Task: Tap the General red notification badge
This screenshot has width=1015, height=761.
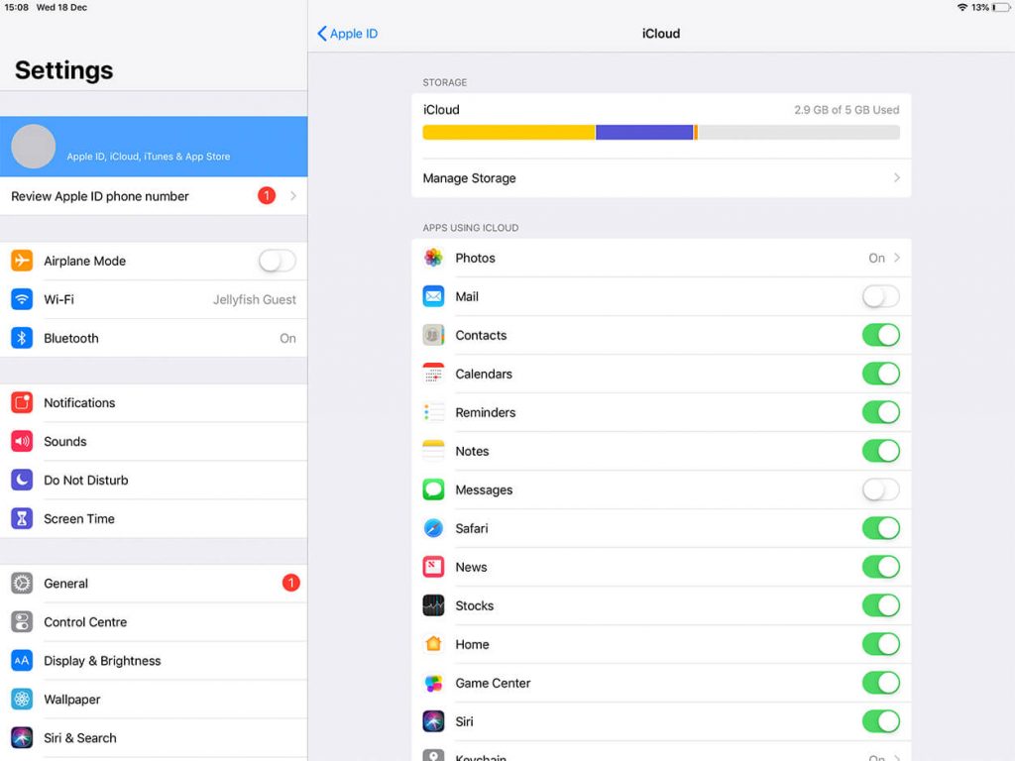Action: 290,583
